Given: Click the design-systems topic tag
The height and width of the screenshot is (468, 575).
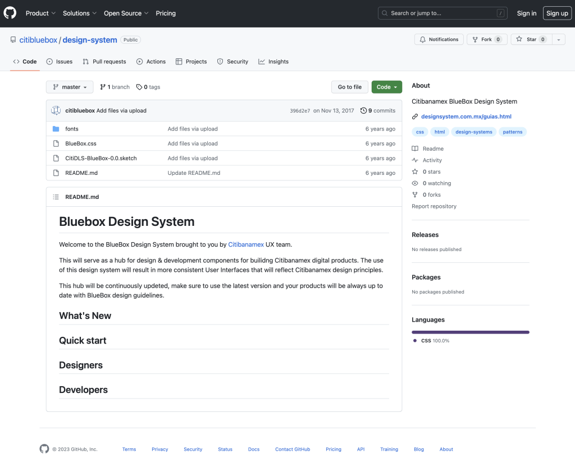Looking at the screenshot, I should [x=474, y=132].
